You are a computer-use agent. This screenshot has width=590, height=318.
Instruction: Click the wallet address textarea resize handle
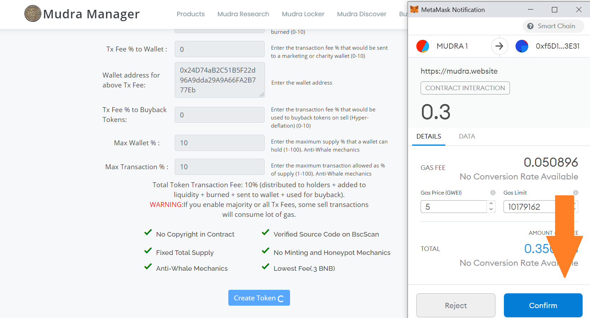pyautogui.click(x=262, y=94)
